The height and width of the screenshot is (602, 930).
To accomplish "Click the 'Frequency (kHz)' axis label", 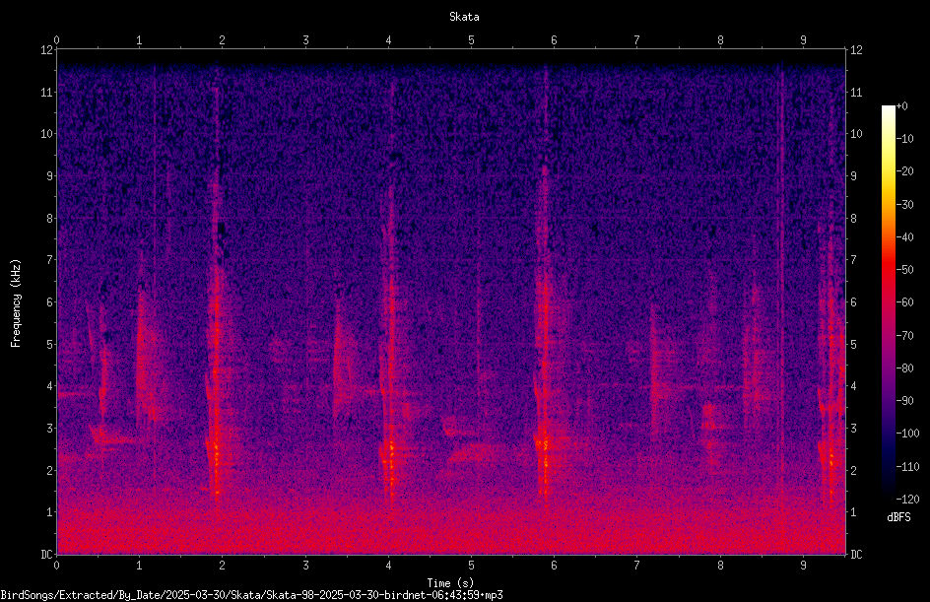I will click(16, 303).
